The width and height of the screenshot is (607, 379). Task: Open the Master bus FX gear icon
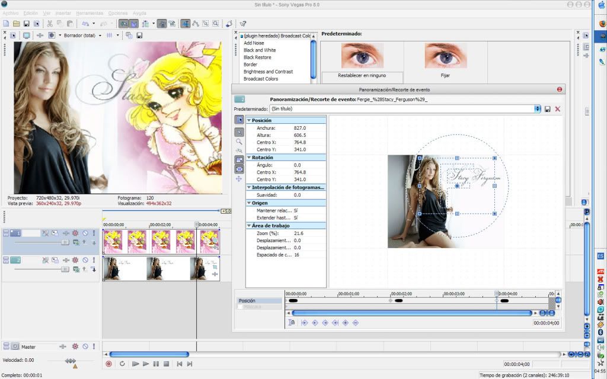(x=75, y=346)
